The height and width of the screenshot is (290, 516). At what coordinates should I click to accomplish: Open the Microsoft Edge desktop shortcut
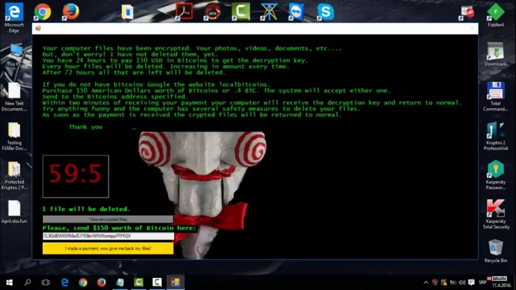click(x=14, y=17)
